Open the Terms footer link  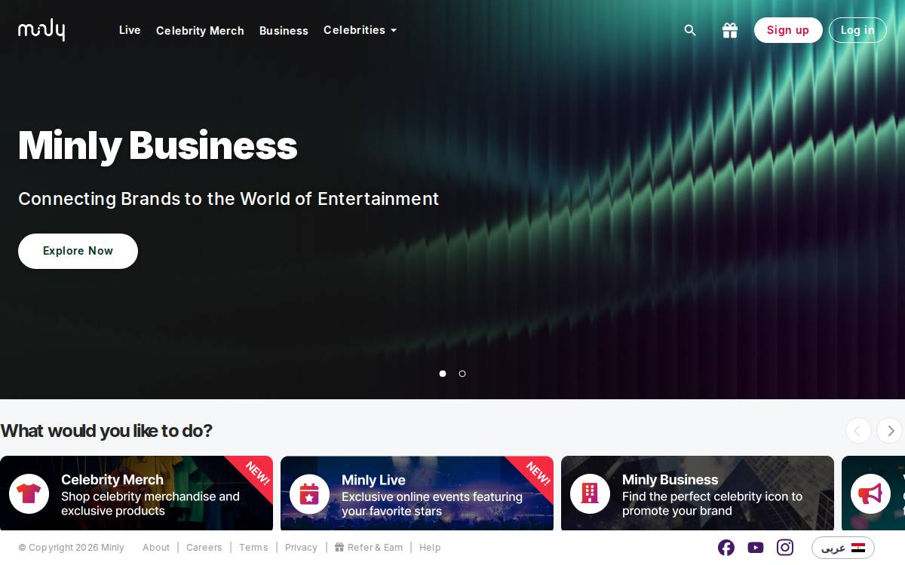[x=253, y=548]
